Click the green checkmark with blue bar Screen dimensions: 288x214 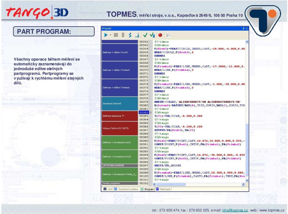(152, 35)
